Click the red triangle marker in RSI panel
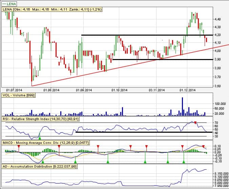This screenshot has width=229, height=189. click(195, 122)
